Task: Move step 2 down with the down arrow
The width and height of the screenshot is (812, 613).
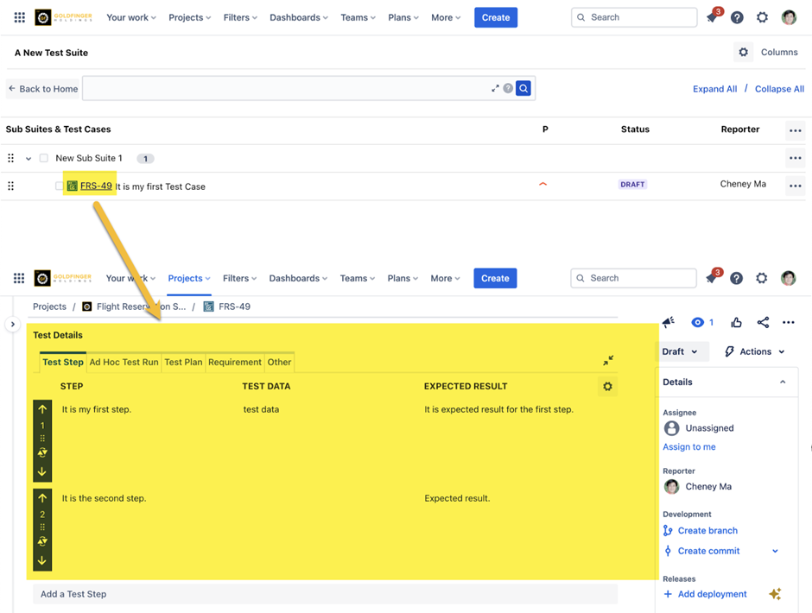Action: coord(42,560)
